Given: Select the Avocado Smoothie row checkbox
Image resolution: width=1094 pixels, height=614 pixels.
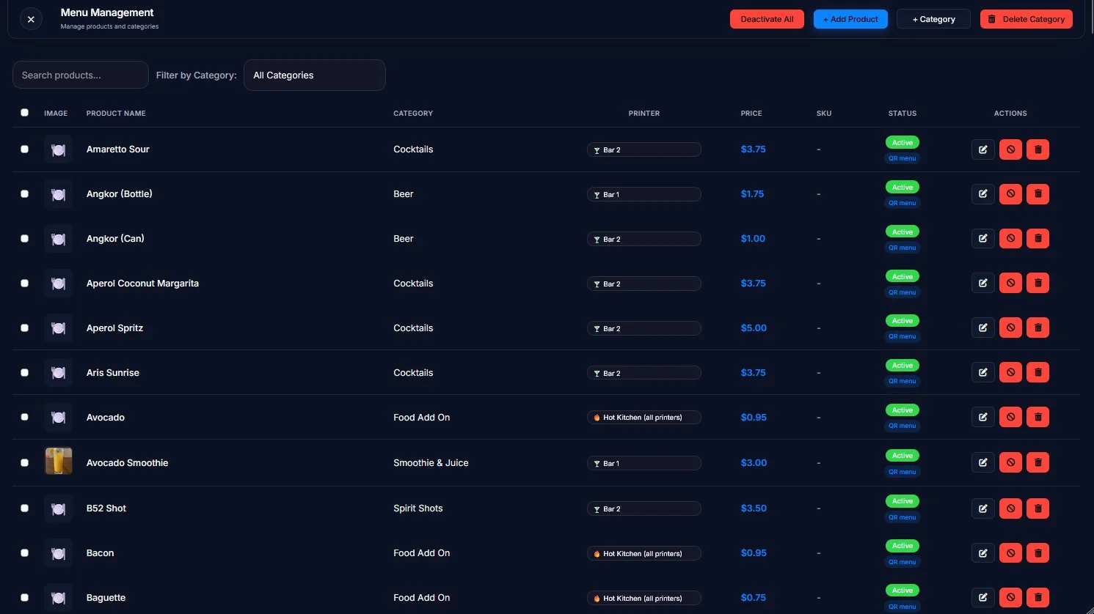Looking at the screenshot, I should coord(24,463).
